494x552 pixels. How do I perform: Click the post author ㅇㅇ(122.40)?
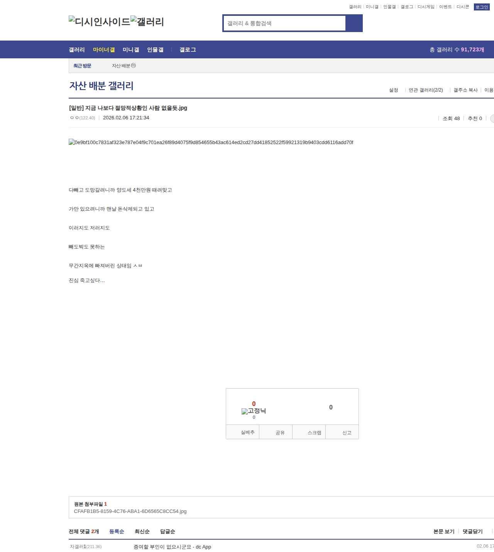tap(83, 118)
